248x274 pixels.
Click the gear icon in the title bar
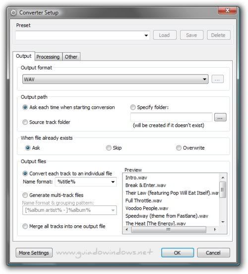pyautogui.click(x=13, y=13)
